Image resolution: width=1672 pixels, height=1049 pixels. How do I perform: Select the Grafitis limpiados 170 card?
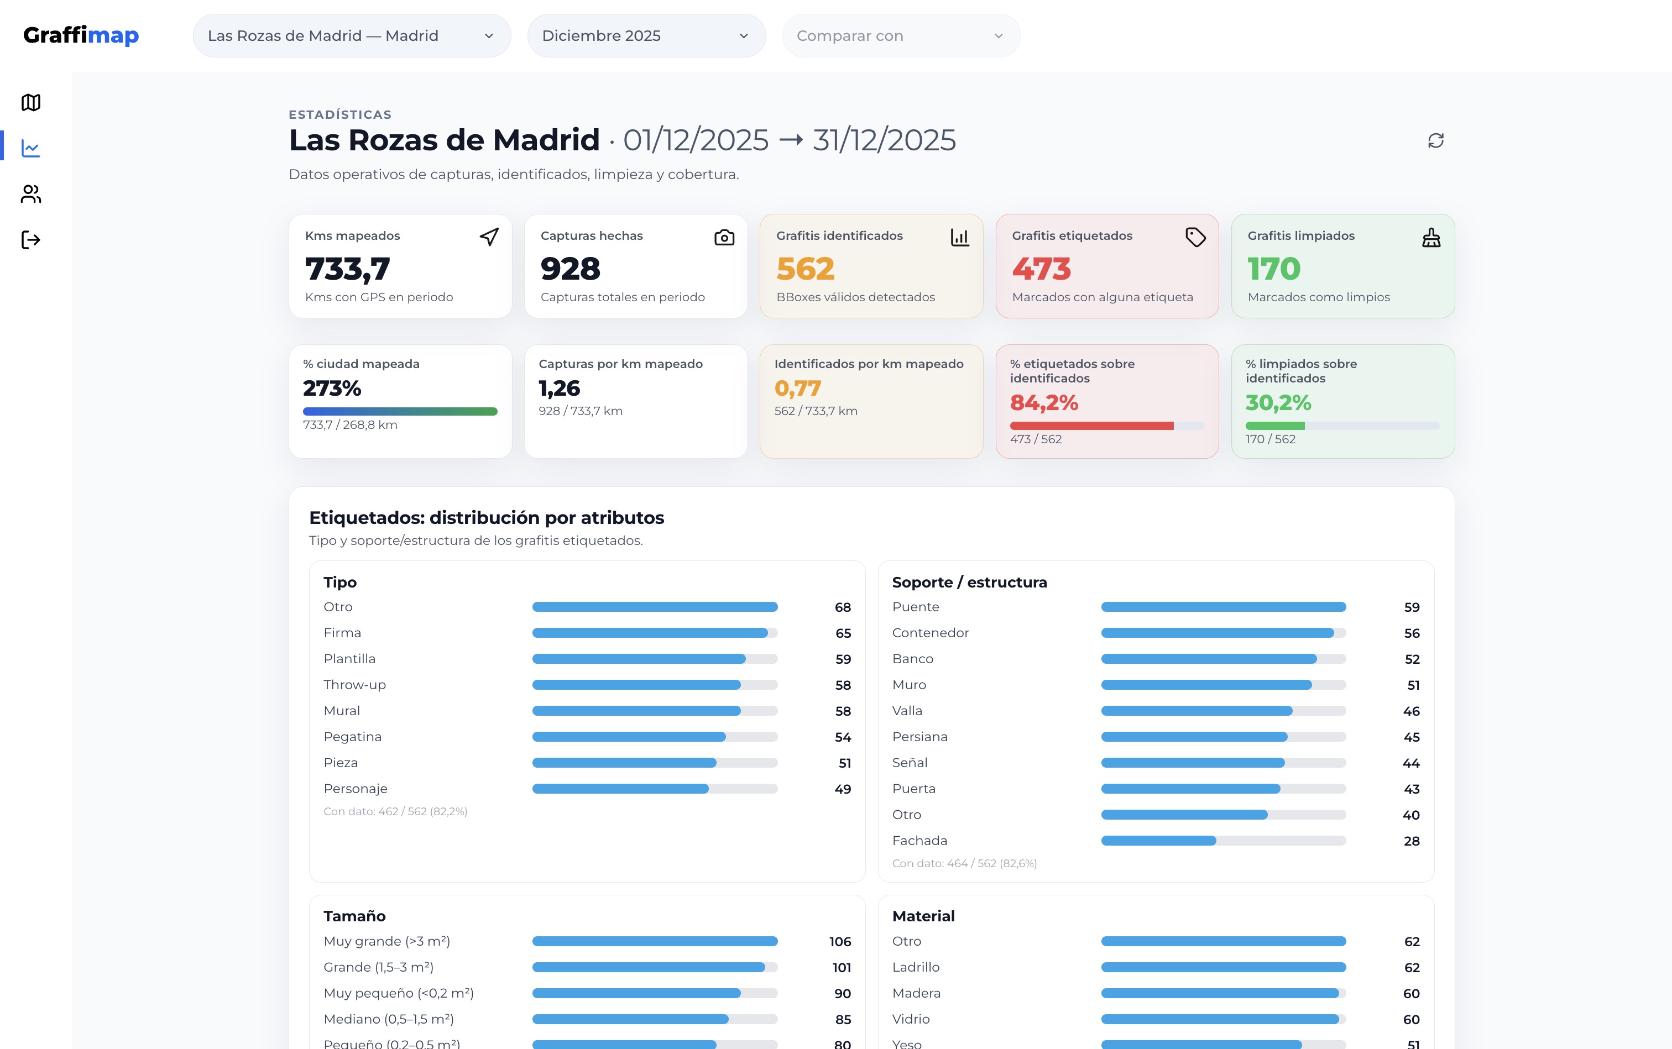[1341, 266]
